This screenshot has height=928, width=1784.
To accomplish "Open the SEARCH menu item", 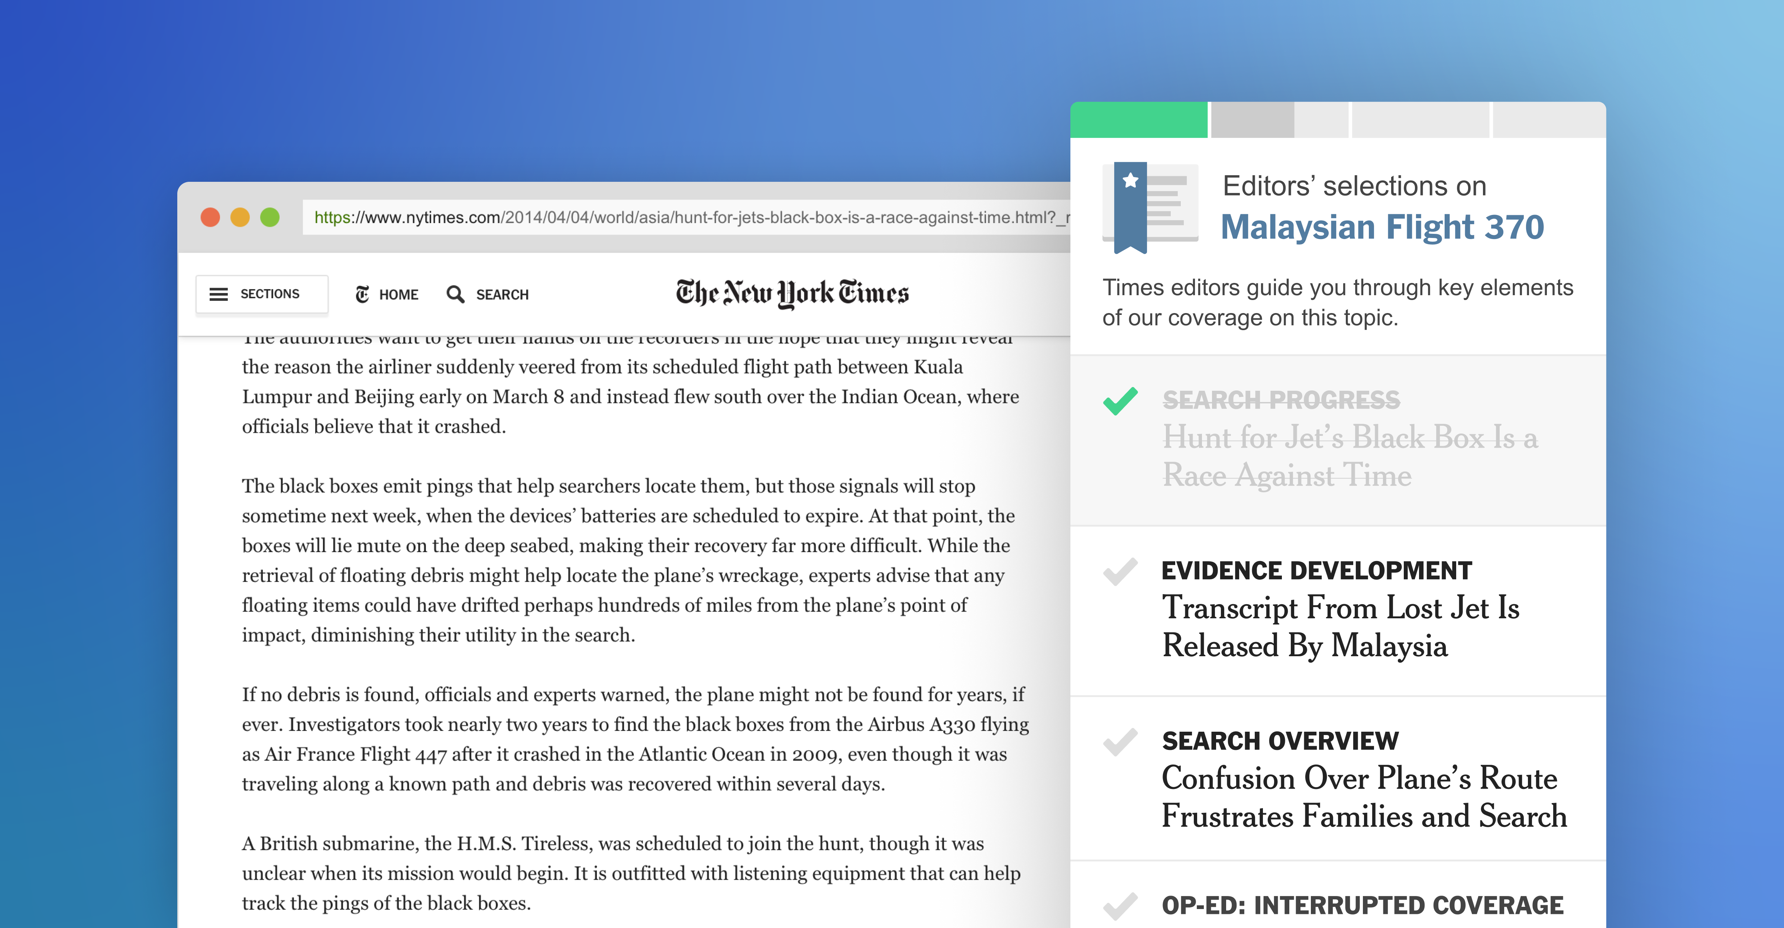I will coord(501,294).
